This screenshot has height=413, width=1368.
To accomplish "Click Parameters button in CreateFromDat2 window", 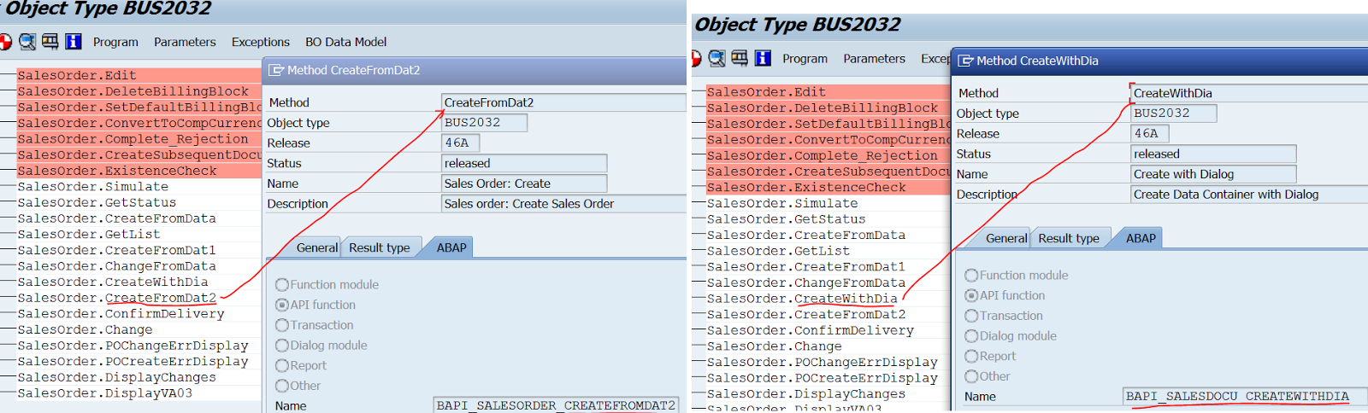I will (x=185, y=42).
